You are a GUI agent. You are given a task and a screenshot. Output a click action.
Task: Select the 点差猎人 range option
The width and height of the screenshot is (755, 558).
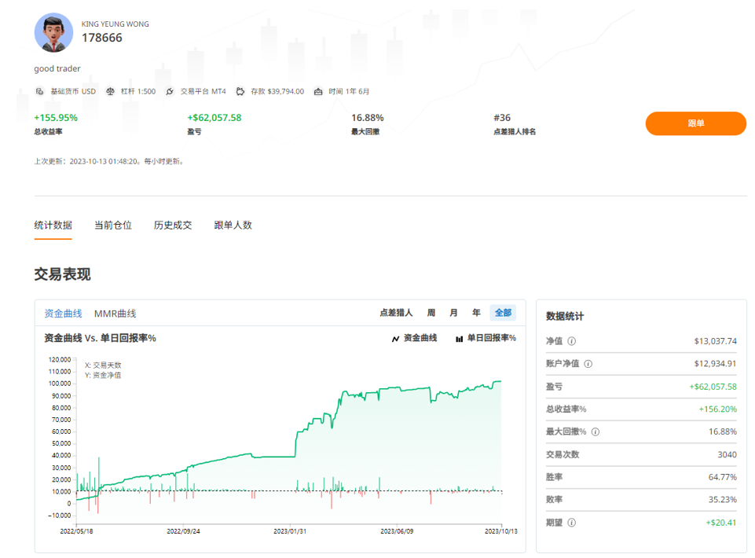coord(396,313)
